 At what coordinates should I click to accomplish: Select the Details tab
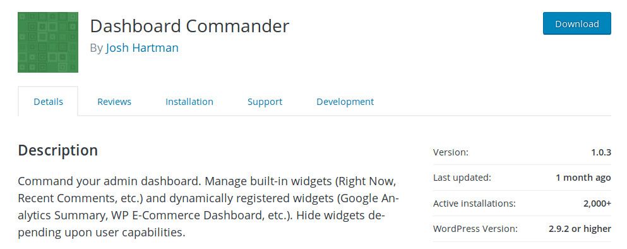click(x=48, y=102)
